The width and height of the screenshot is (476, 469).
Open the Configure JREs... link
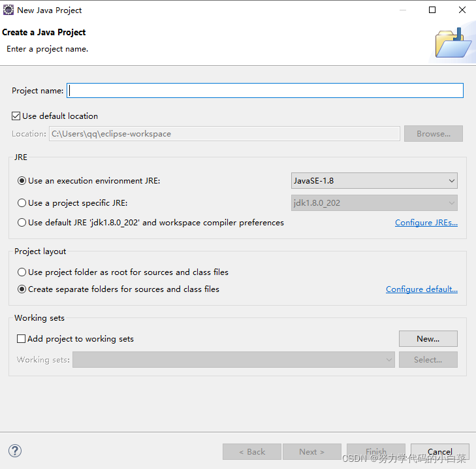tap(426, 223)
